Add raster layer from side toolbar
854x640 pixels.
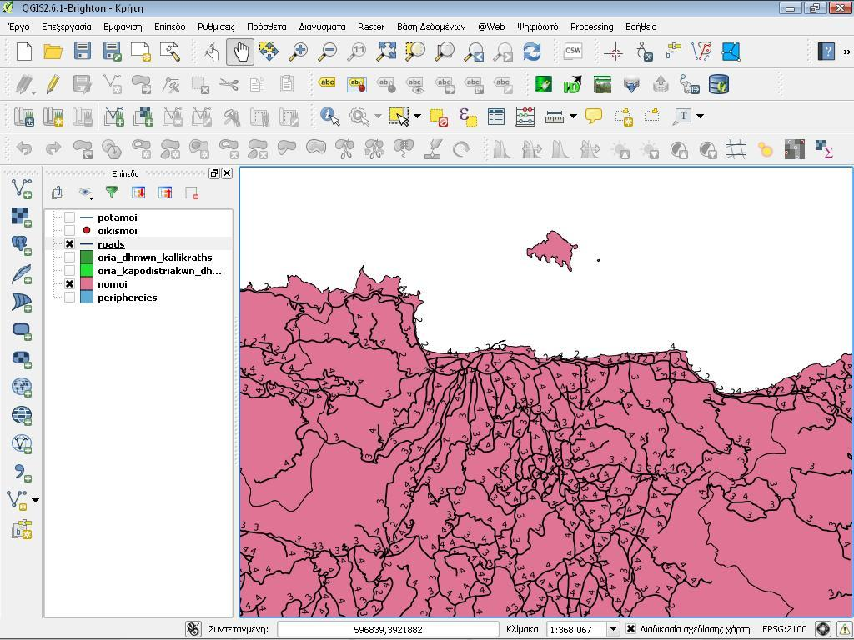point(21,217)
